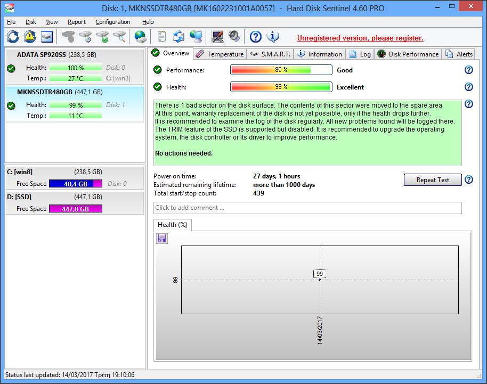
Task: Click the Repeat Test button
Action: point(433,179)
